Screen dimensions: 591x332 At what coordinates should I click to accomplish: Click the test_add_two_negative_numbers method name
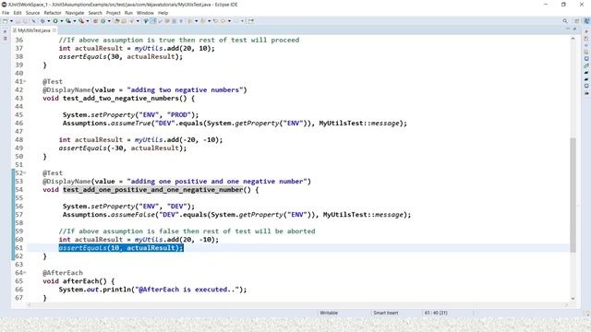(x=121, y=99)
